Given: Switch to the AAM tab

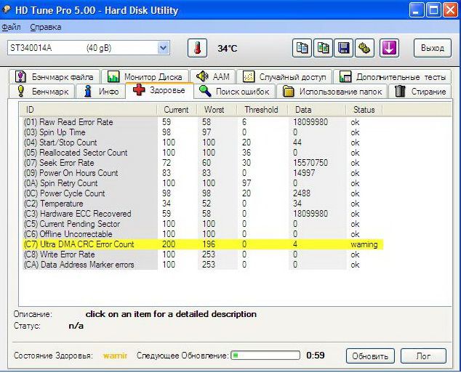Looking at the screenshot, I should point(212,77).
